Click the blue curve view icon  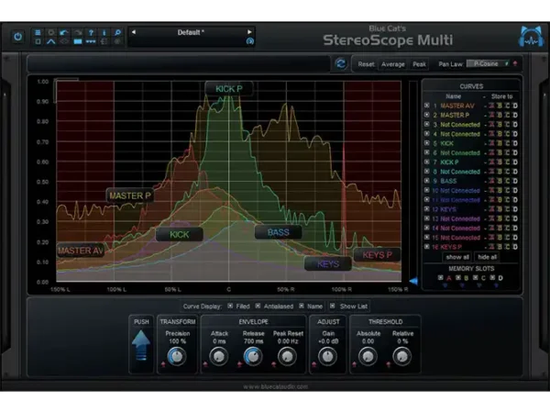[51, 41]
